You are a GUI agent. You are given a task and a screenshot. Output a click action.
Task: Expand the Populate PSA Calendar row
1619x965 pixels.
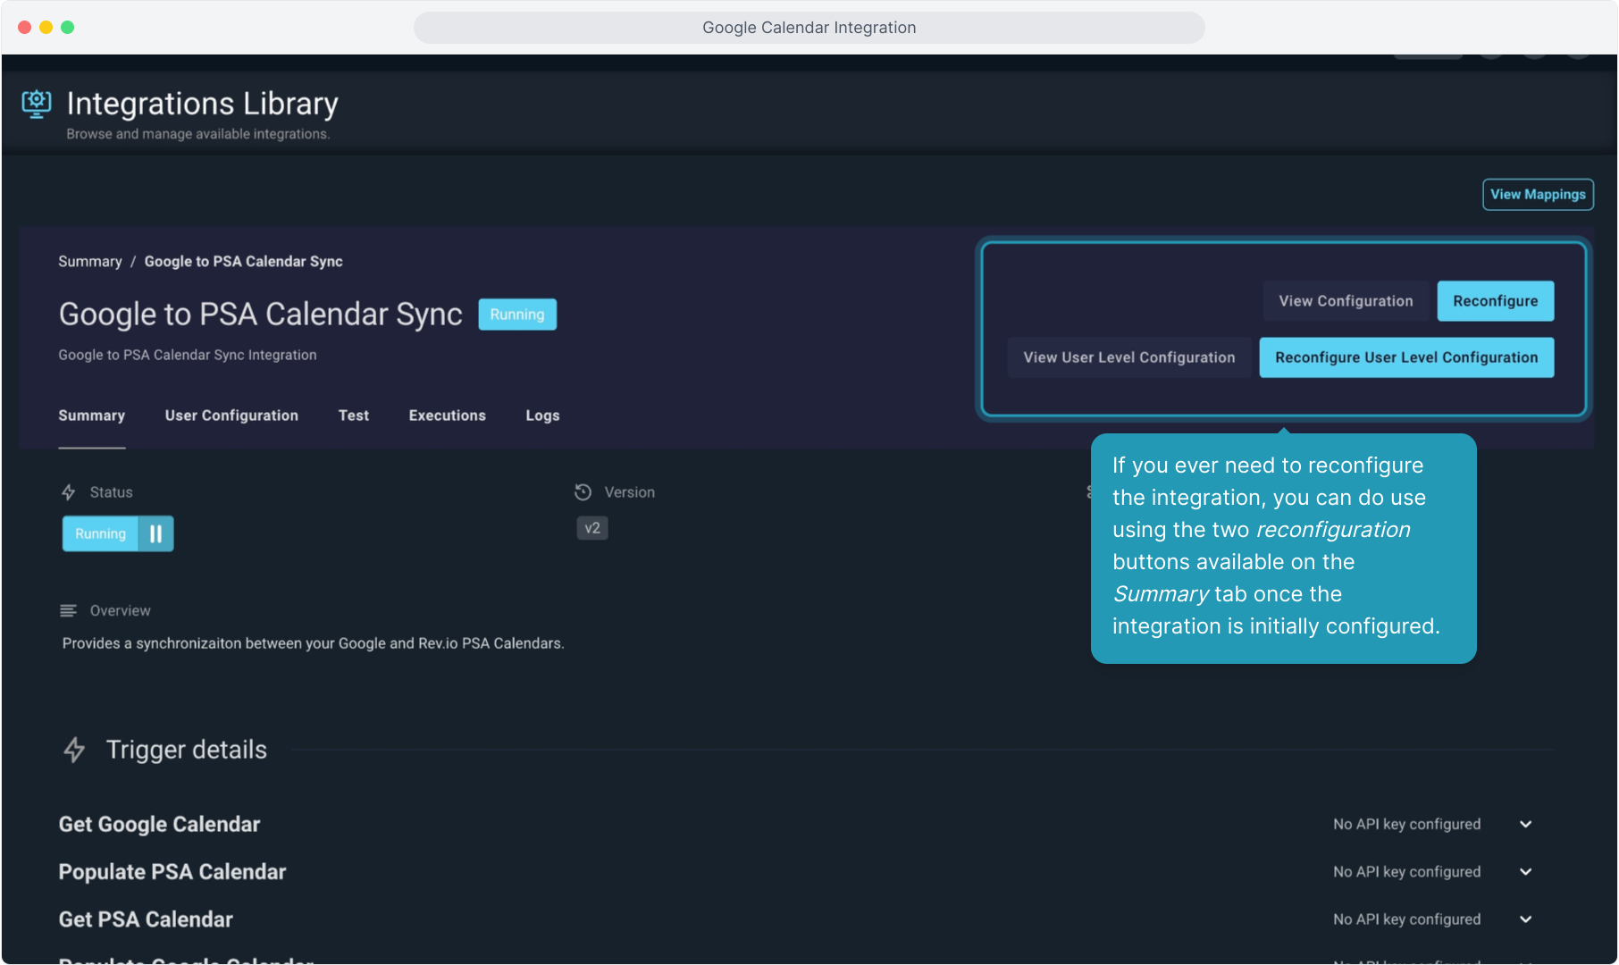click(x=1525, y=872)
